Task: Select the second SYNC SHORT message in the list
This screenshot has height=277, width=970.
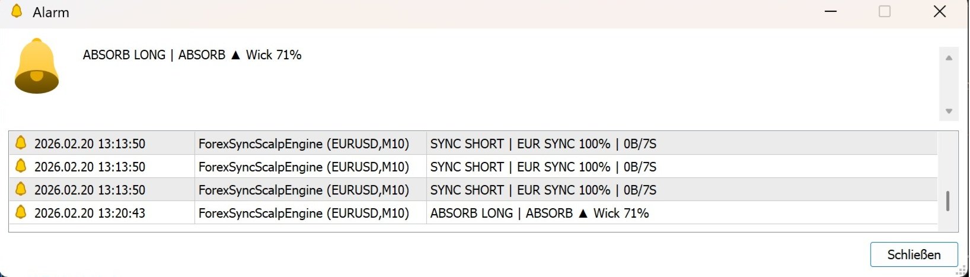Action: [x=543, y=167]
